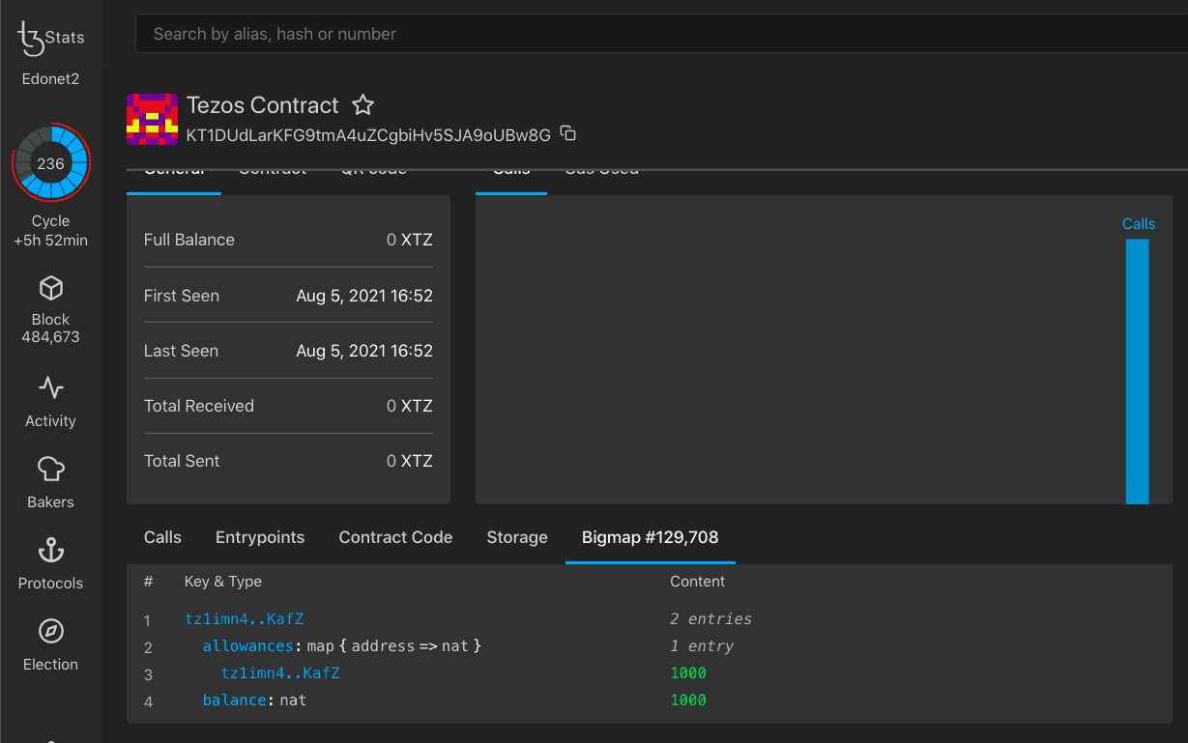Open Election compass icon
Image resolution: width=1188 pixels, height=743 pixels.
[50, 632]
